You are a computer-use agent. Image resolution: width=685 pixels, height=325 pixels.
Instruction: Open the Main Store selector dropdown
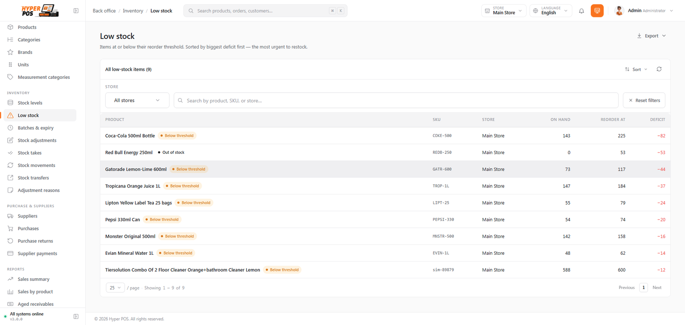[x=503, y=11]
